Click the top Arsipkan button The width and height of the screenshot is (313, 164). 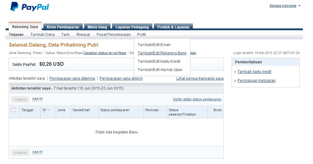point(20,99)
